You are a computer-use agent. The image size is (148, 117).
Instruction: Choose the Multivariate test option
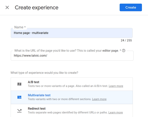tap(72, 97)
